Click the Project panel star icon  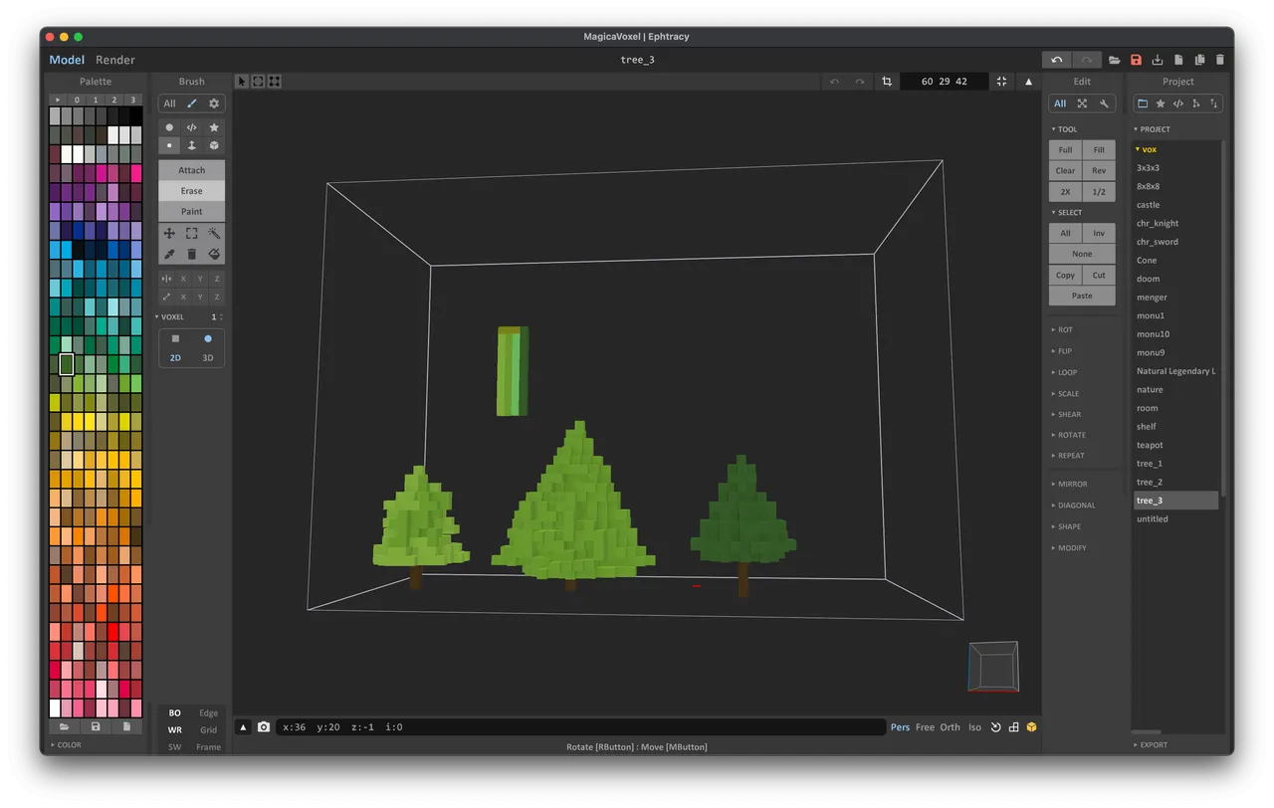coord(1161,103)
